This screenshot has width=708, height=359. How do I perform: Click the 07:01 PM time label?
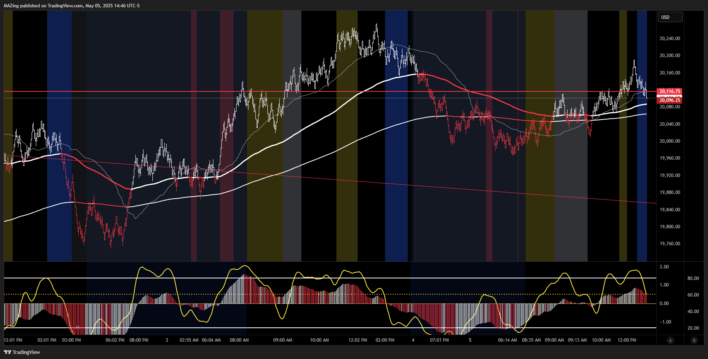coord(439,340)
